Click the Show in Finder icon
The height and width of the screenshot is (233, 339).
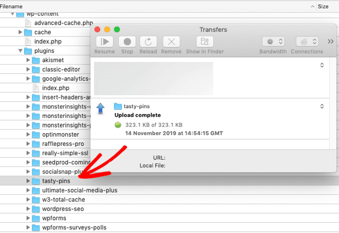pyautogui.click(x=204, y=42)
